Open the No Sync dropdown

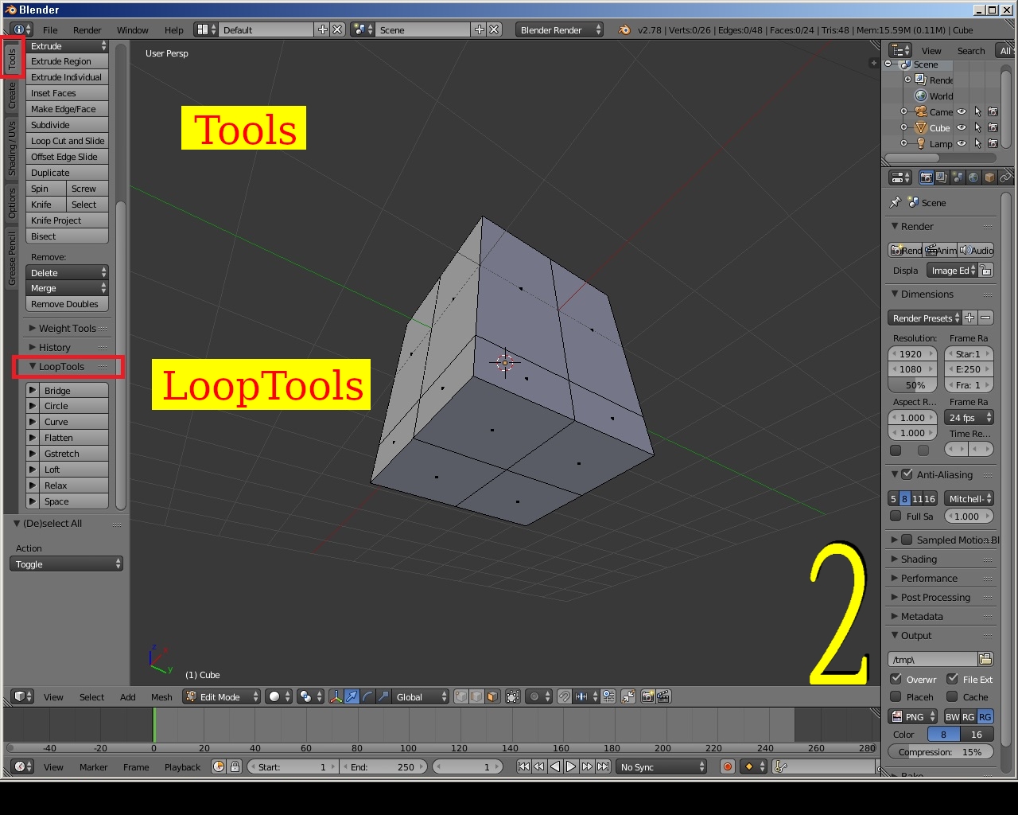(662, 766)
